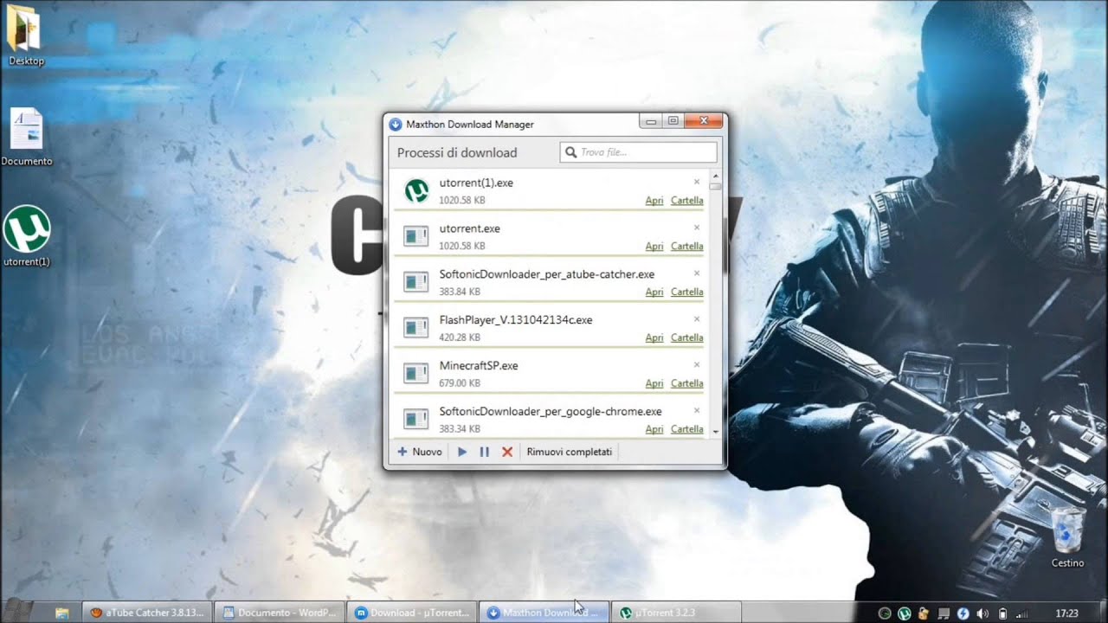Switch to Documento - WordPad taskbar window
Image resolution: width=1108 pixels, height=623 pixels.
point(279,613)
